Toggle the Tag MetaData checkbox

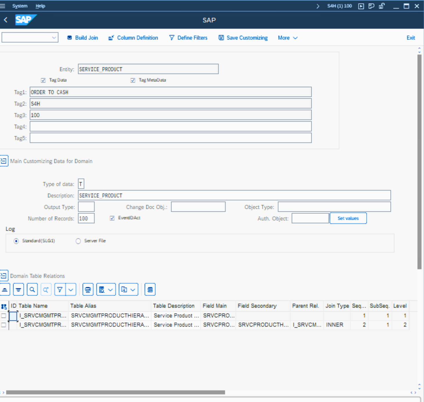pos(133,80)
